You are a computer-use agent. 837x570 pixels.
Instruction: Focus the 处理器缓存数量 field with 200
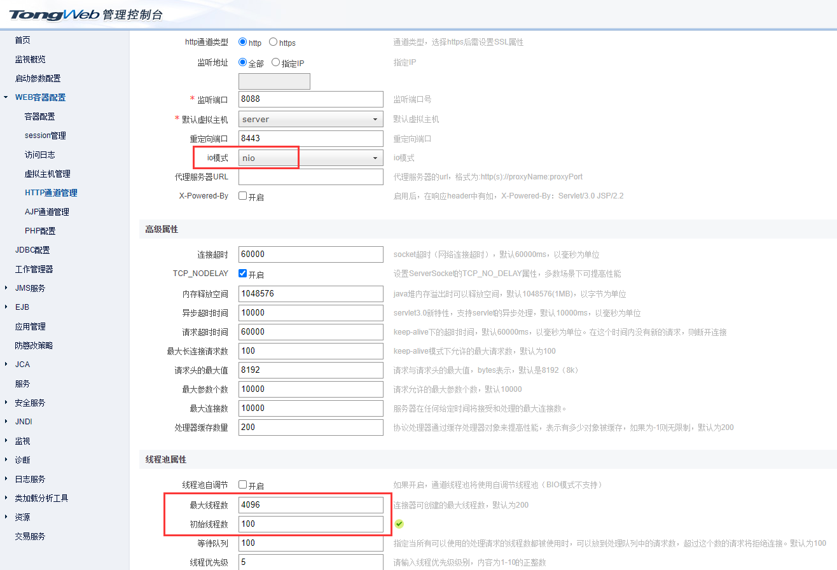tap(311, 427)
